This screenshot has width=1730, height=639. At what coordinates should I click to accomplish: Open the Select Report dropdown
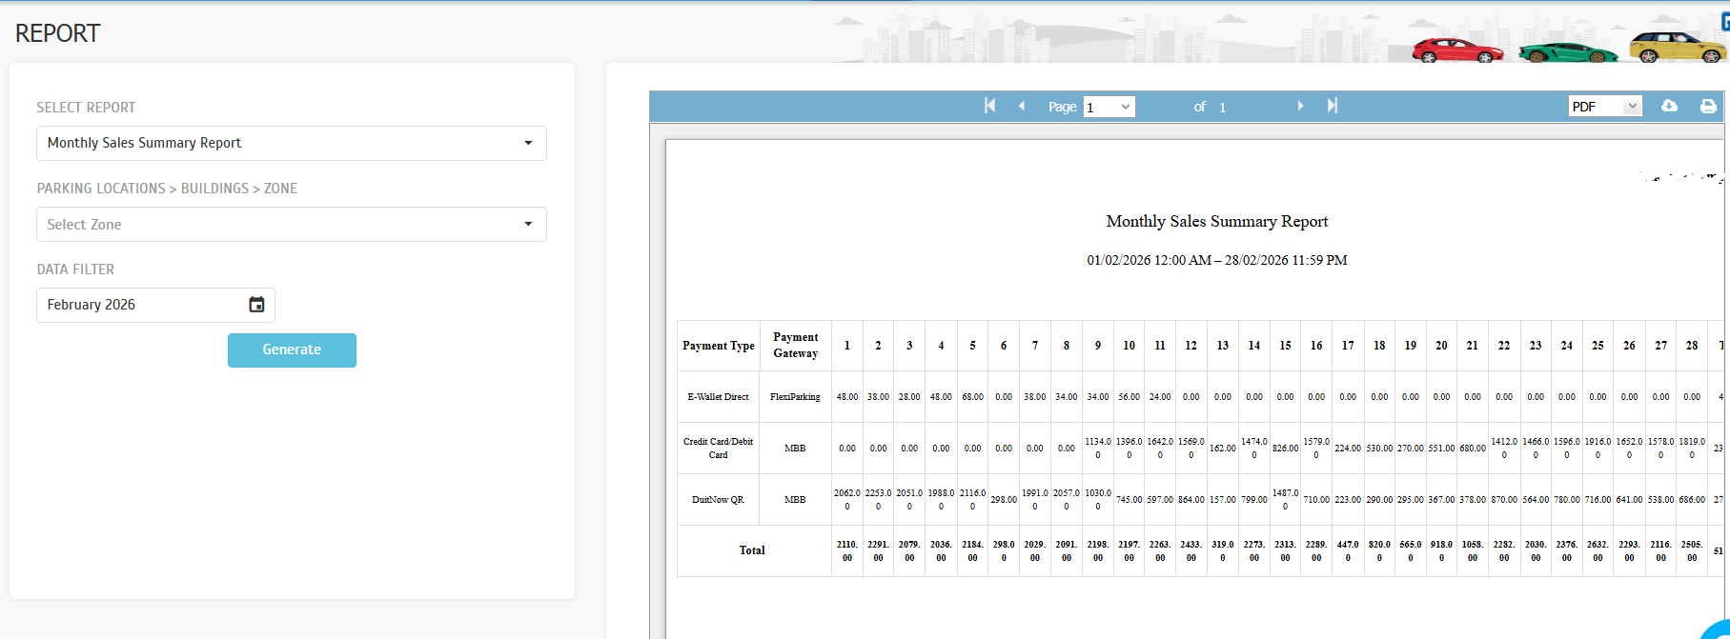(x=291, y=143)
